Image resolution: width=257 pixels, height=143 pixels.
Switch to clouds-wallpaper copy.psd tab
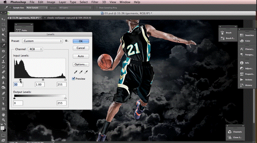click(69, 18)
